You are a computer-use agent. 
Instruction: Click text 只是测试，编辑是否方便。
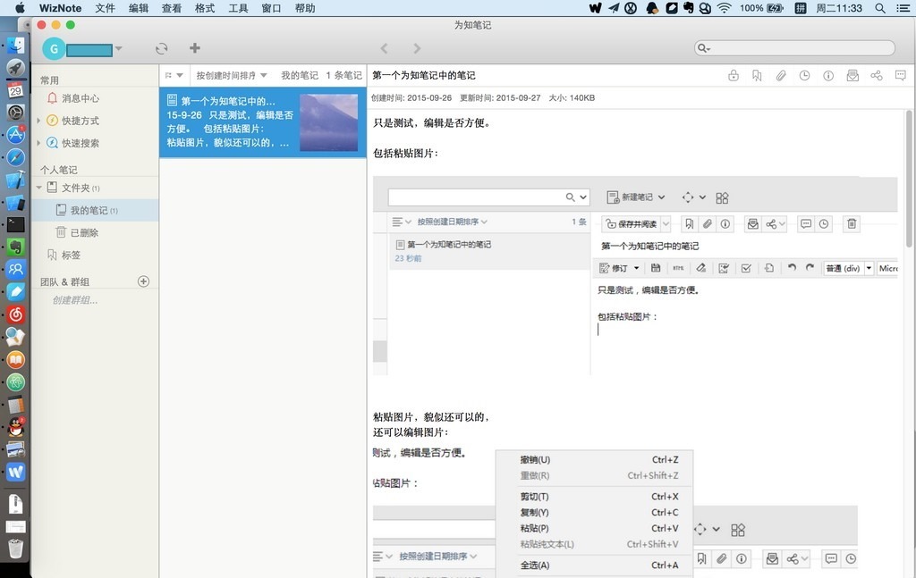[x=434, y=123]
